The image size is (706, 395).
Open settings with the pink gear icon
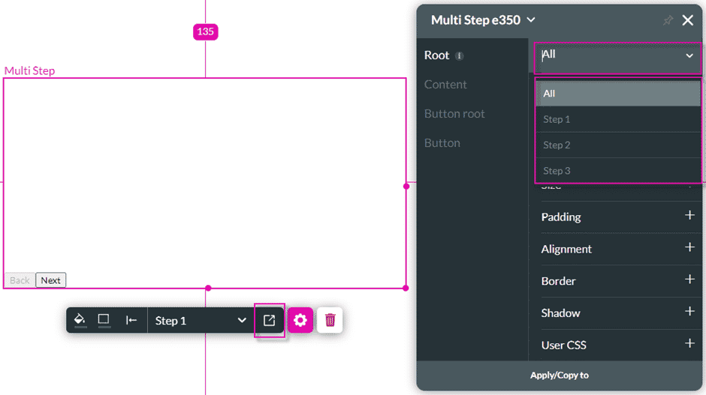pyautogui.click(x=300, y=320)
